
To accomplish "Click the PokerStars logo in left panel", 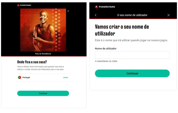I will click(24, 5).
